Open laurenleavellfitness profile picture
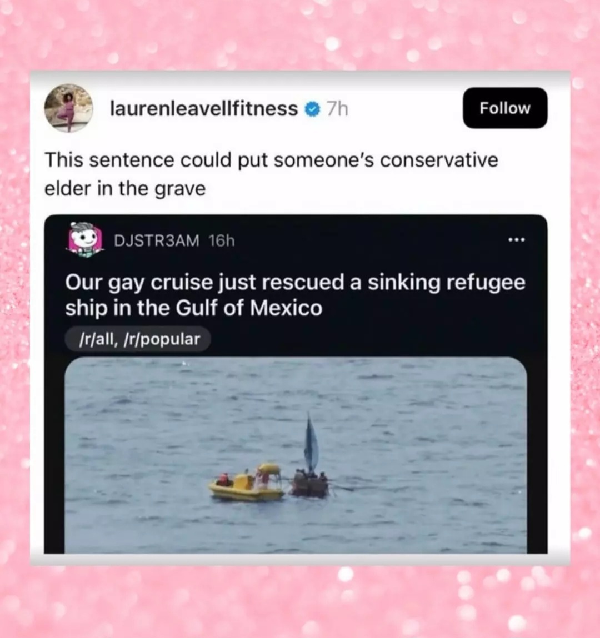The height and width of the screenshot is (638, 600). tap(68, 108)
